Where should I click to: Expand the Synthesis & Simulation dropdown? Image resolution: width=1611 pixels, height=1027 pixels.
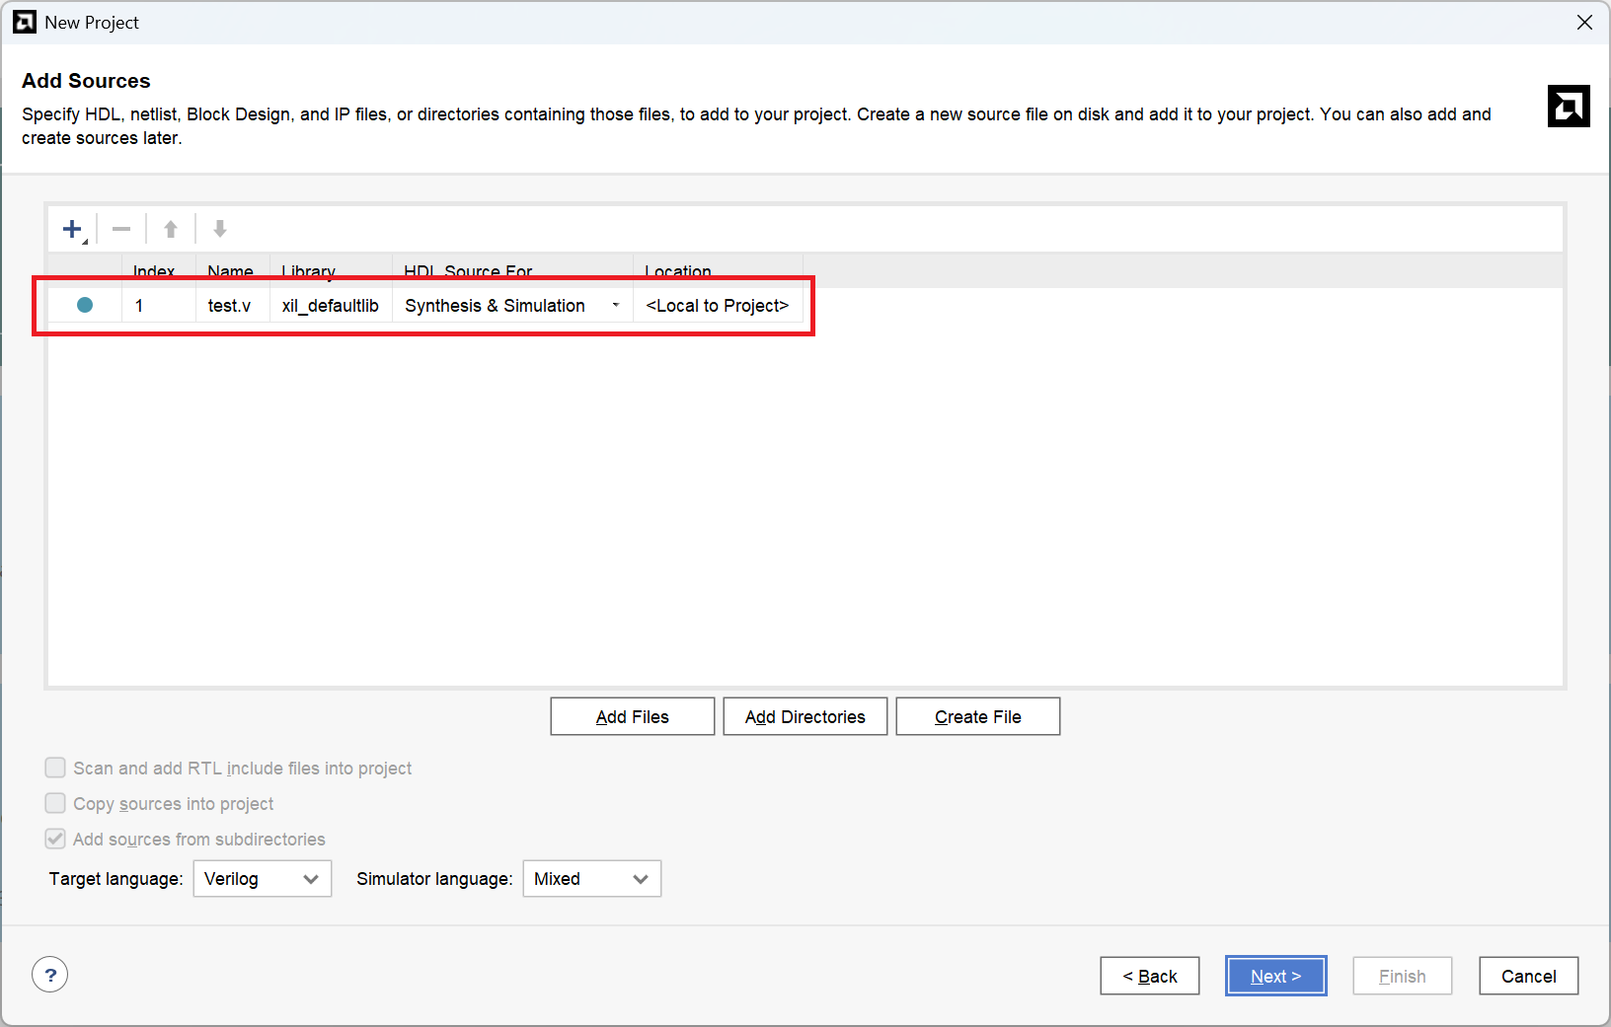click(615, 306)
